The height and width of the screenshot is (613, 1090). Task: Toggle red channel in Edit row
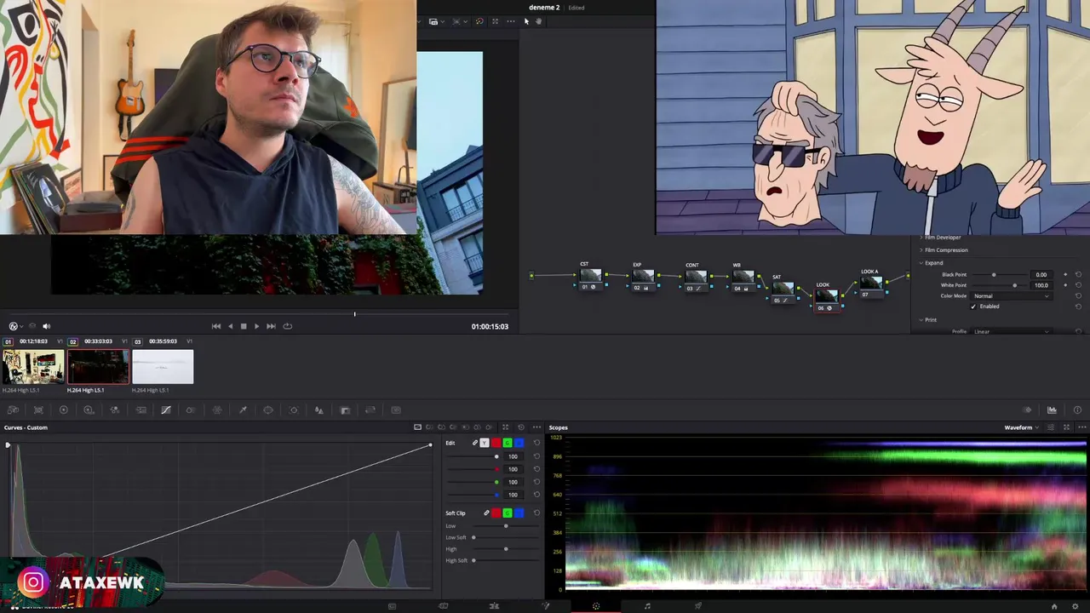click(496, 443)
